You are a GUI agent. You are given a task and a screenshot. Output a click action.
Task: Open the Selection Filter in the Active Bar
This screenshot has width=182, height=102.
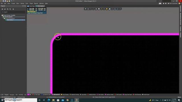pyautogui.click(x=86, y=9)
